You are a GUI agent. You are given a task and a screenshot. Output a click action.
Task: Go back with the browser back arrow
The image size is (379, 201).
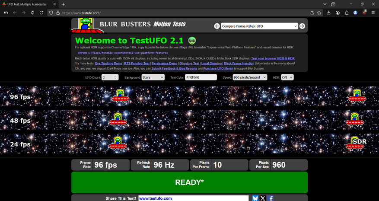(x=15, y=13)
